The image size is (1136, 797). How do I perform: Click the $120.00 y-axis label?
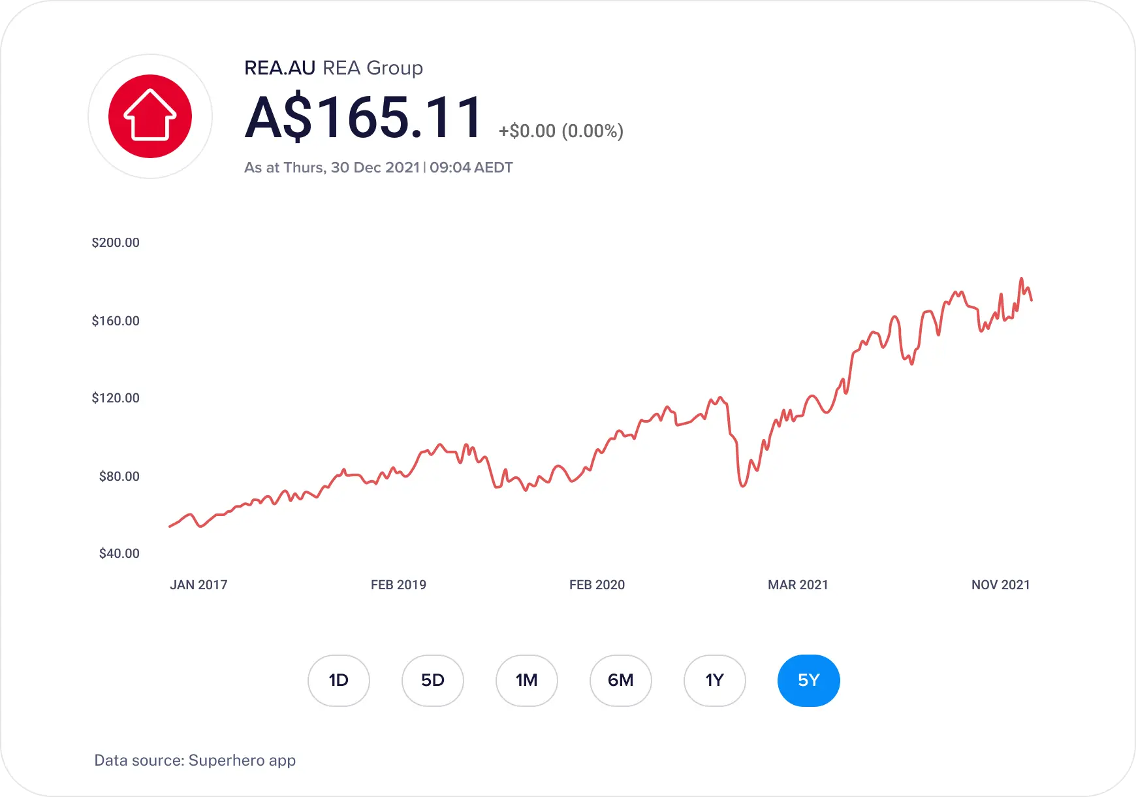click(116, 398)
